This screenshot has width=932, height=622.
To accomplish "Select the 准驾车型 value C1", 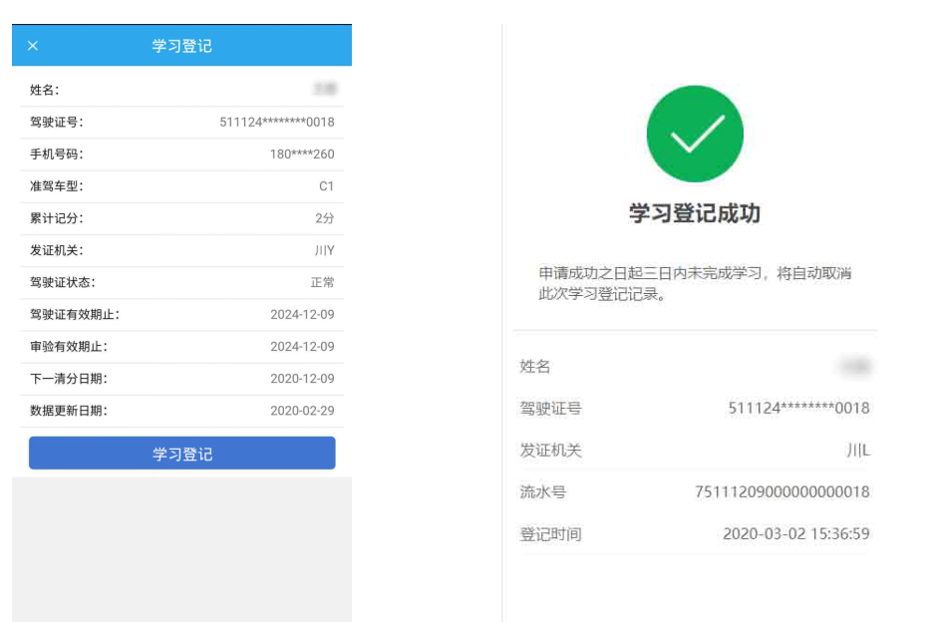I will pos(326,186).
